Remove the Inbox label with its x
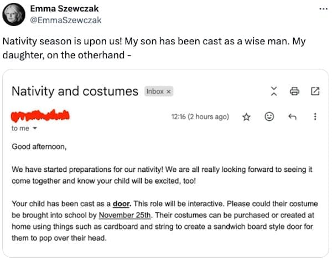The width and height of the screenshot is (332, 260). pos(169,91)
